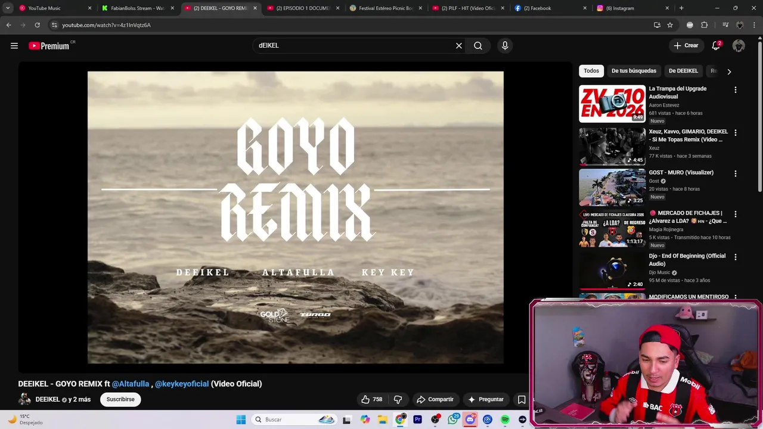This screenshot has height=429, width=763.
Task: Start voice search with the microphone
Action: click(505, 46)
